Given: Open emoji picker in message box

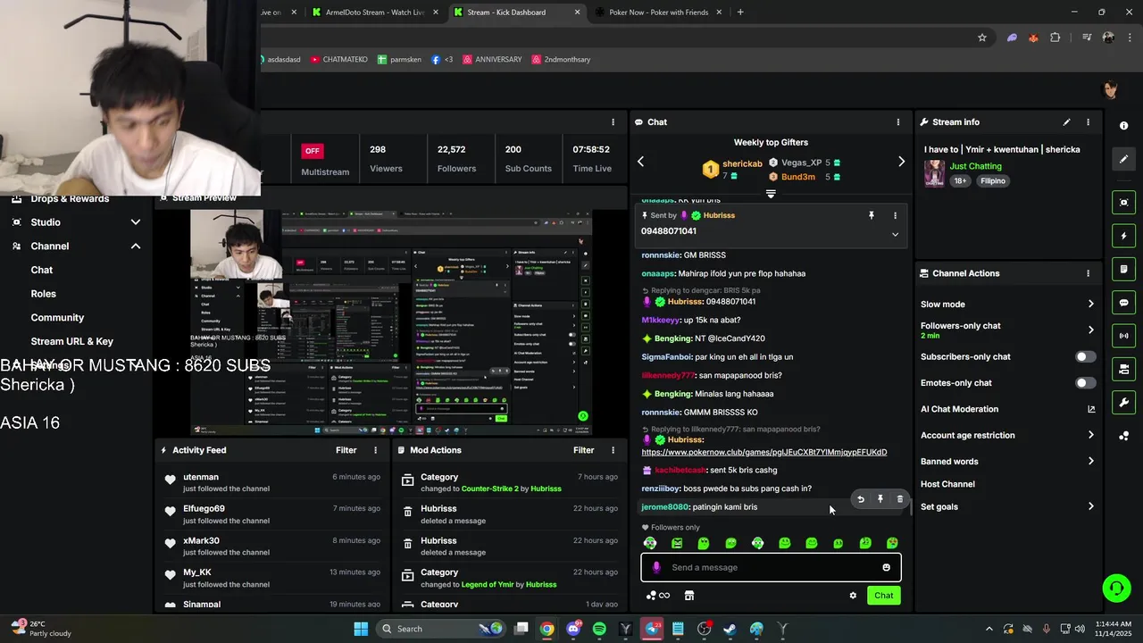Looking at the screenshot, I should [886, 567].
